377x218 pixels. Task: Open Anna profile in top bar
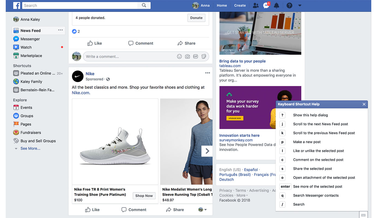(201, 5)
